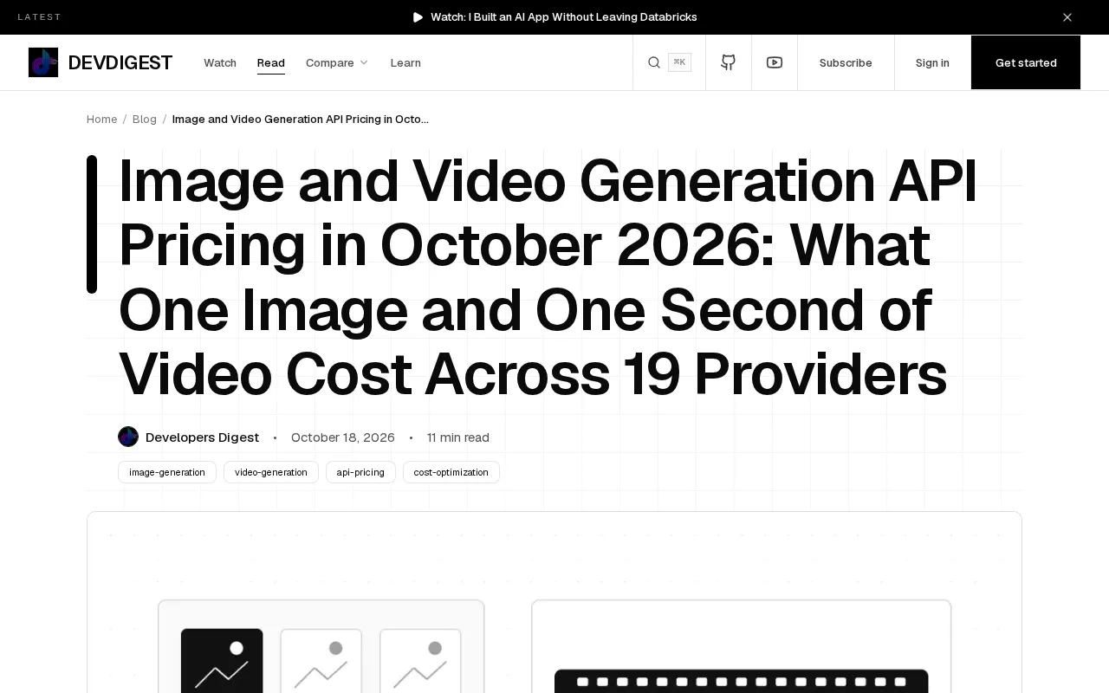Expand the Compare dropdown menu

coord(337,62)
